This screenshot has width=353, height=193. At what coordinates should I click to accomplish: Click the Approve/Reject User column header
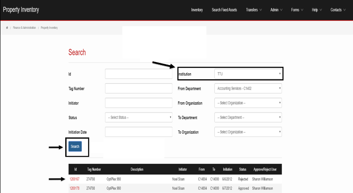(x=265, y=169)
